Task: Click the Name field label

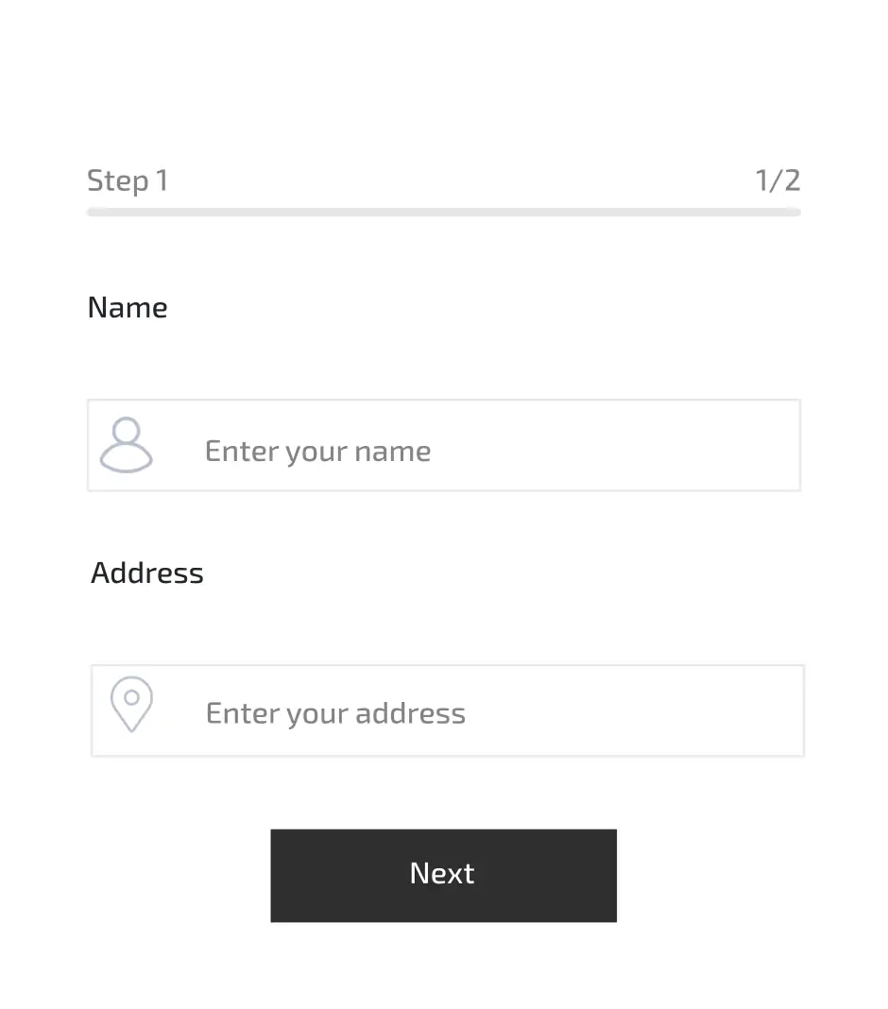Action: (x=128, y=307)
